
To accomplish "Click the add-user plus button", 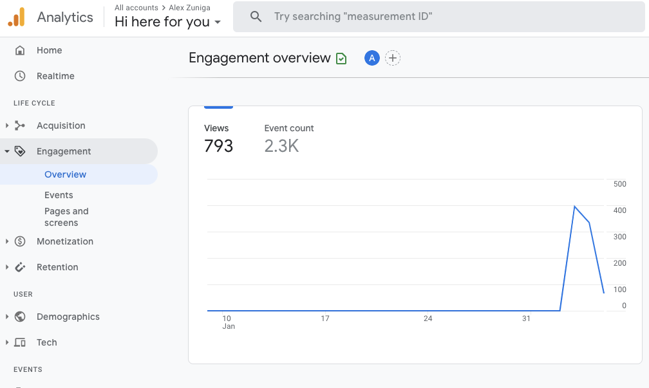I will pyautogui.click(x=393, y=58).
